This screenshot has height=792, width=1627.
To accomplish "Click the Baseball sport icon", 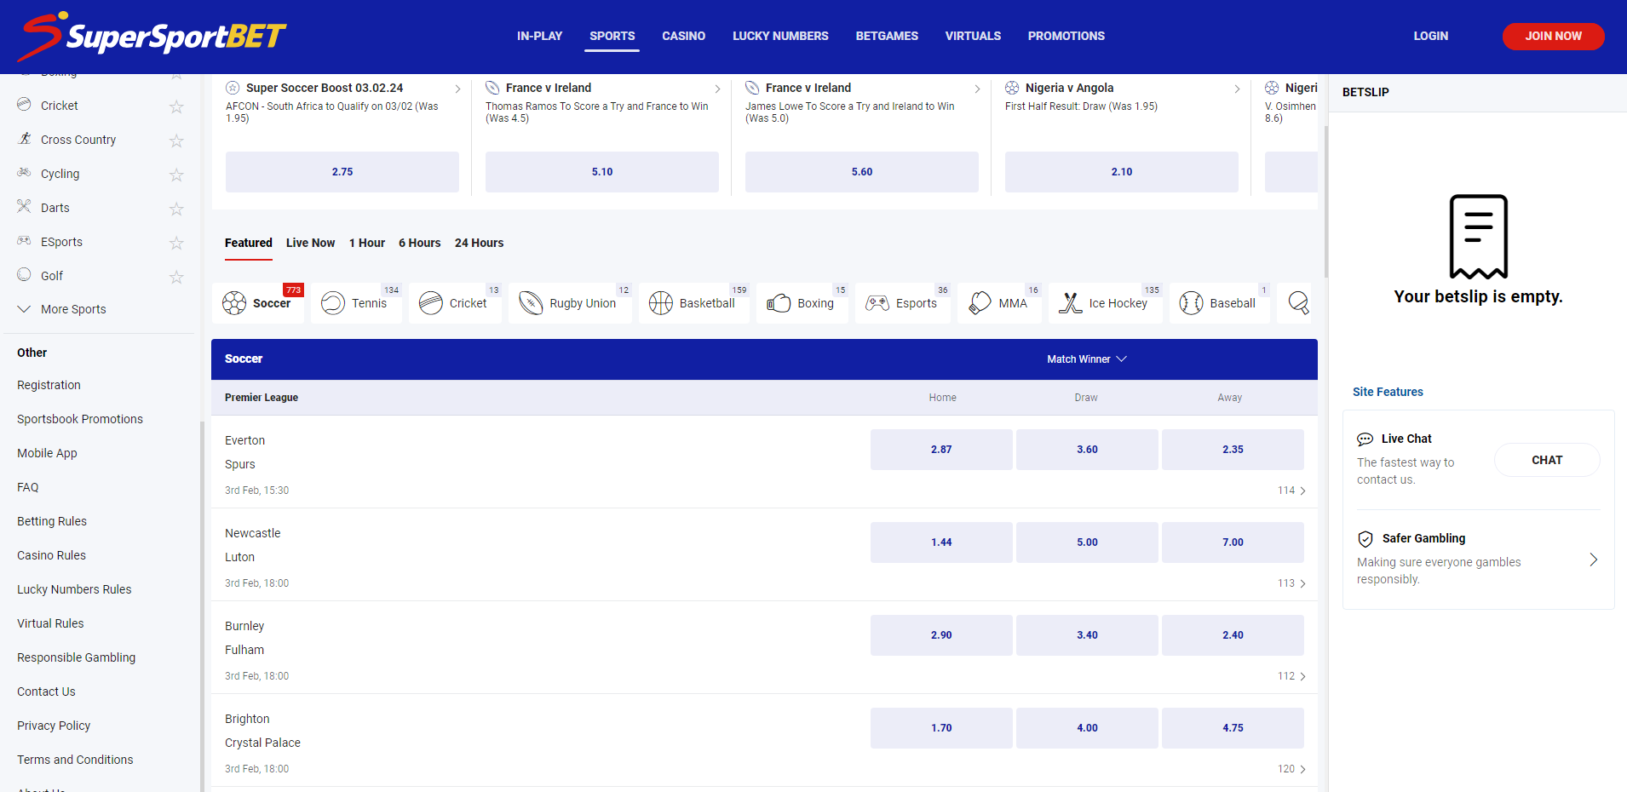I will pos(1191,303).
